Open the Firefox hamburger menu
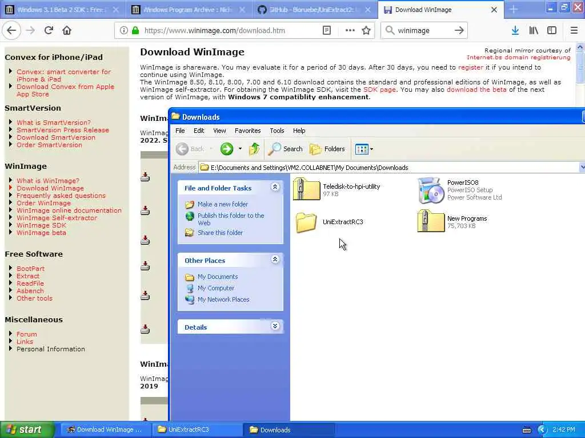Screen dimensions: 585x438 point(574,31)
